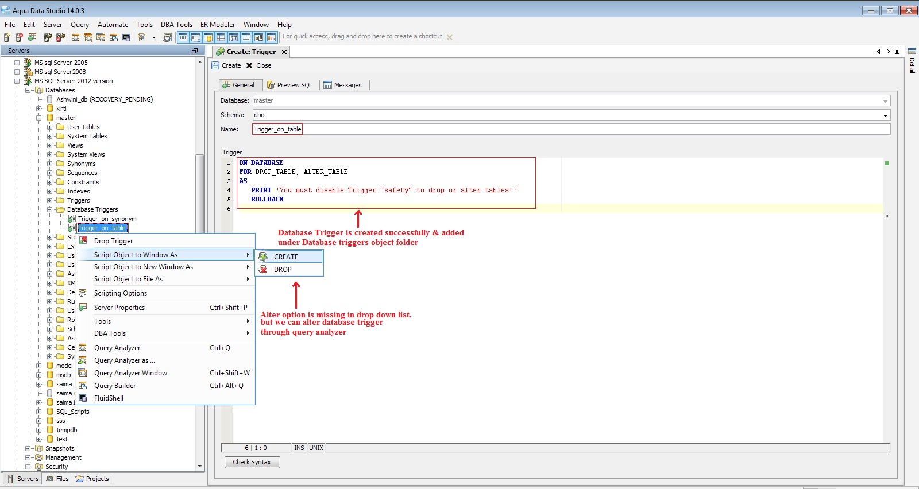The image size is (919, 489).
Task: Open Query Builder from context menu
Action: point(167,386)
